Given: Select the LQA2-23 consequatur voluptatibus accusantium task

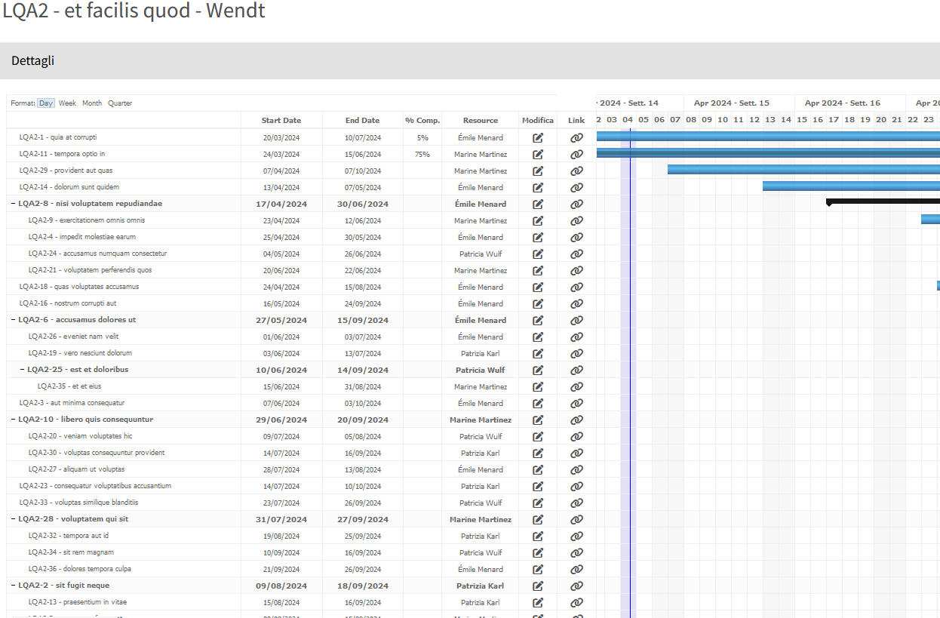Looking at the screenshot, I should pos(95,486).
